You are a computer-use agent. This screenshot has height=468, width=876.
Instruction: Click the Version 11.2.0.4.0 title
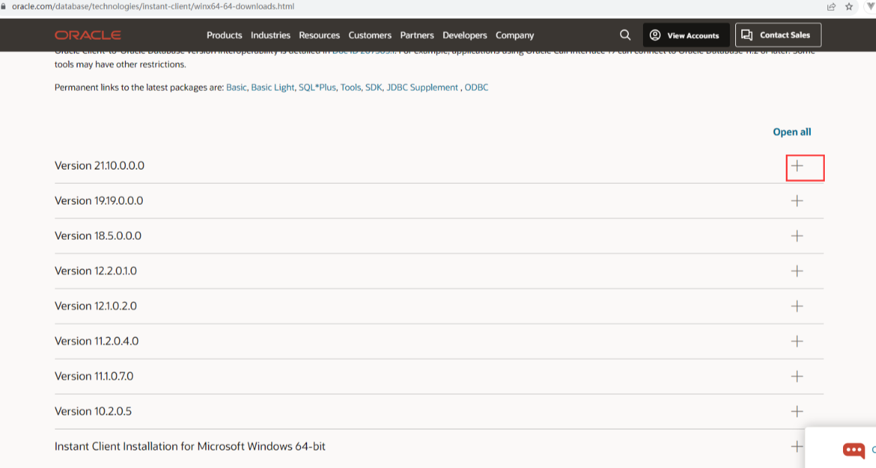[x=97, y=341]
